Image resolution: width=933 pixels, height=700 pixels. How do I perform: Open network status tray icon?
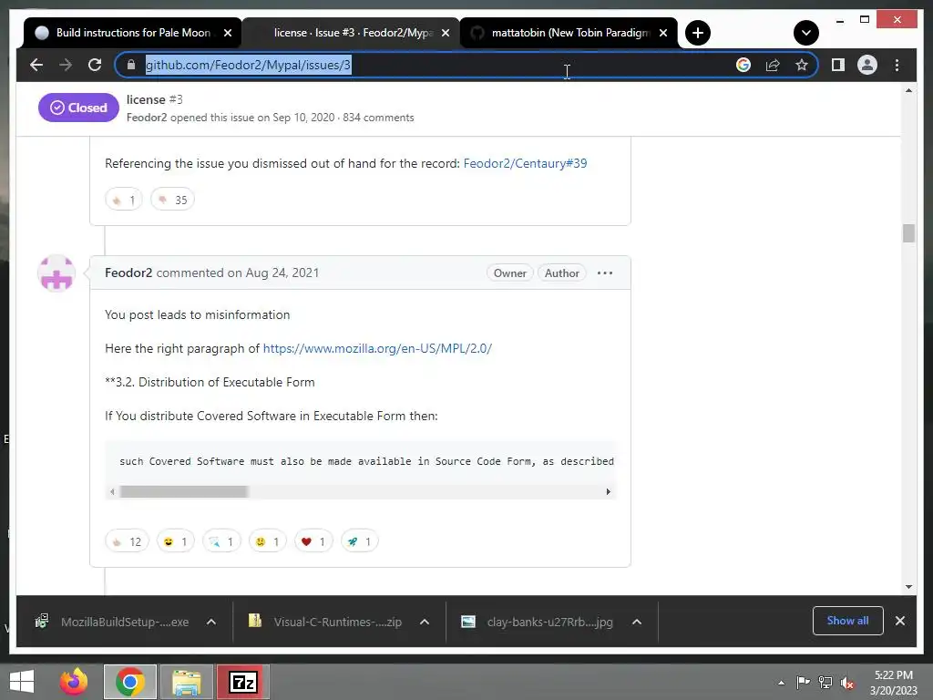[825, 683]
